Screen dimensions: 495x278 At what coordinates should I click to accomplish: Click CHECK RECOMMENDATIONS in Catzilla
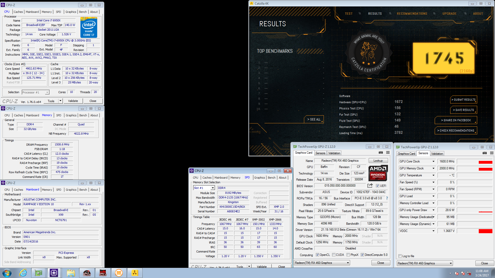(x=456, y=131)
